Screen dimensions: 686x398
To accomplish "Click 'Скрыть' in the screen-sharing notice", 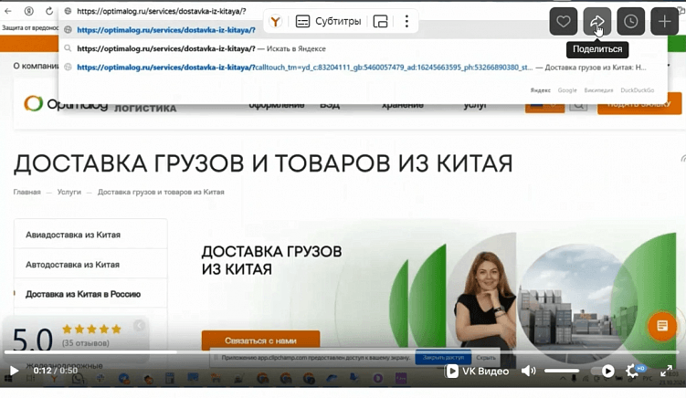I will click(x=486, y=357).
